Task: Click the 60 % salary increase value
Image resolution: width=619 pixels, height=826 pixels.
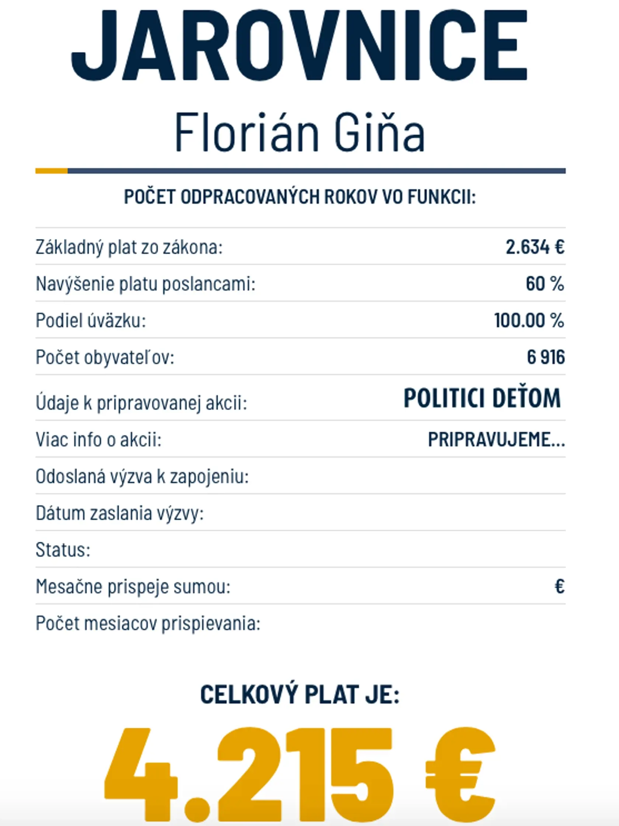Action: coord(545,284)
